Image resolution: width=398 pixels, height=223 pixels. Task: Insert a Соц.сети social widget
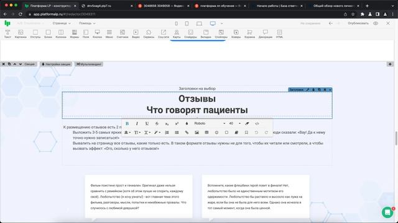pos(164,34)
